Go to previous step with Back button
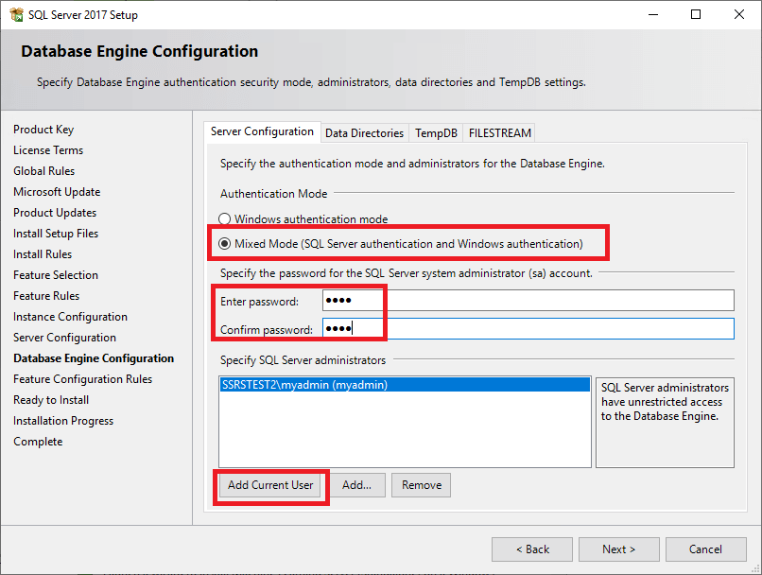This screenshot has width=762, height=575. [x=532, y=549]
